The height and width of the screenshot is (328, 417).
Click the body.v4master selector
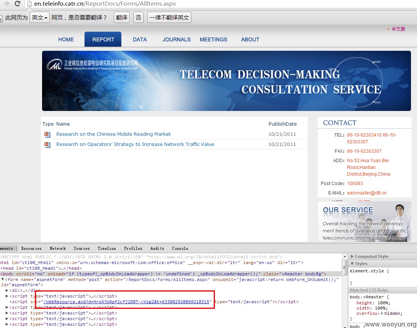[x=367, y=297]
